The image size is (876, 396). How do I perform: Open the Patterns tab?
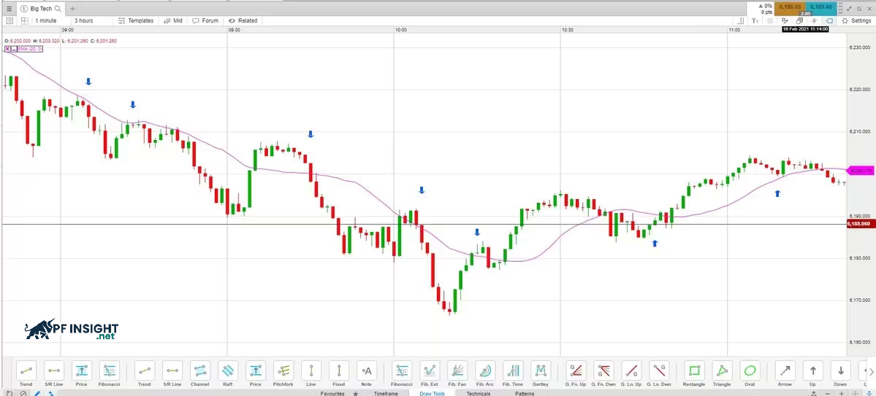click(525, 393)
